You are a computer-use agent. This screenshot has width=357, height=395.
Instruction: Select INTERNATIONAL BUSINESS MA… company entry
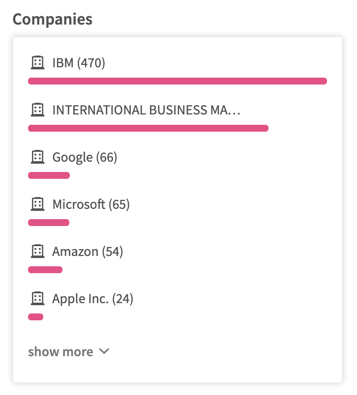(146, 110)
